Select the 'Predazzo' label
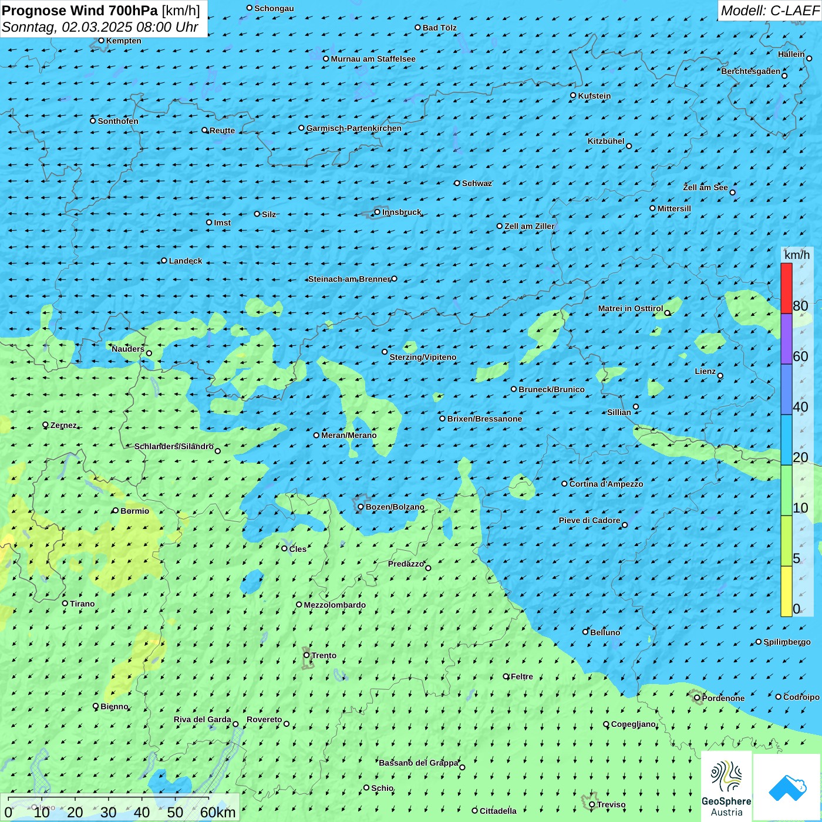 [x=406, y=564]
